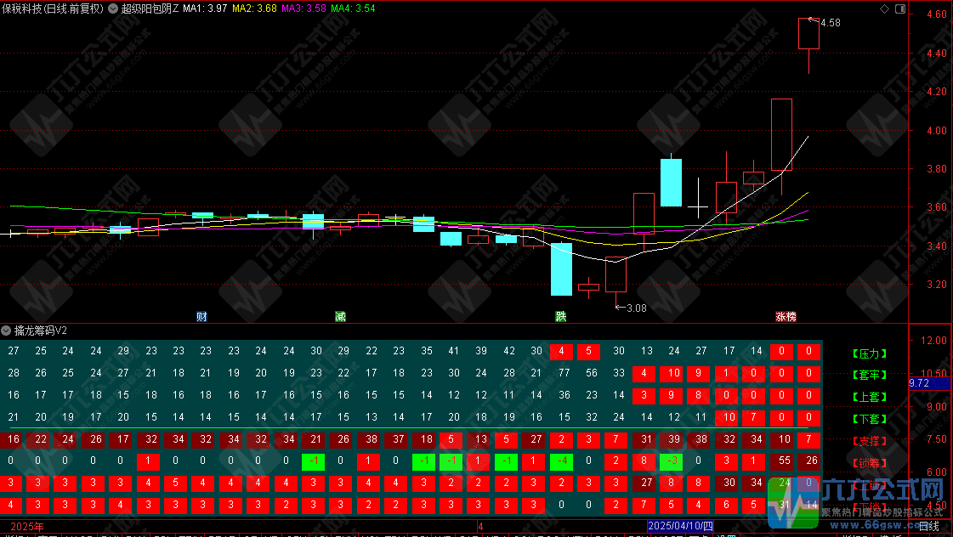Click the 财 signal marker
Screen dimensions: 953x537
point(201,316)
